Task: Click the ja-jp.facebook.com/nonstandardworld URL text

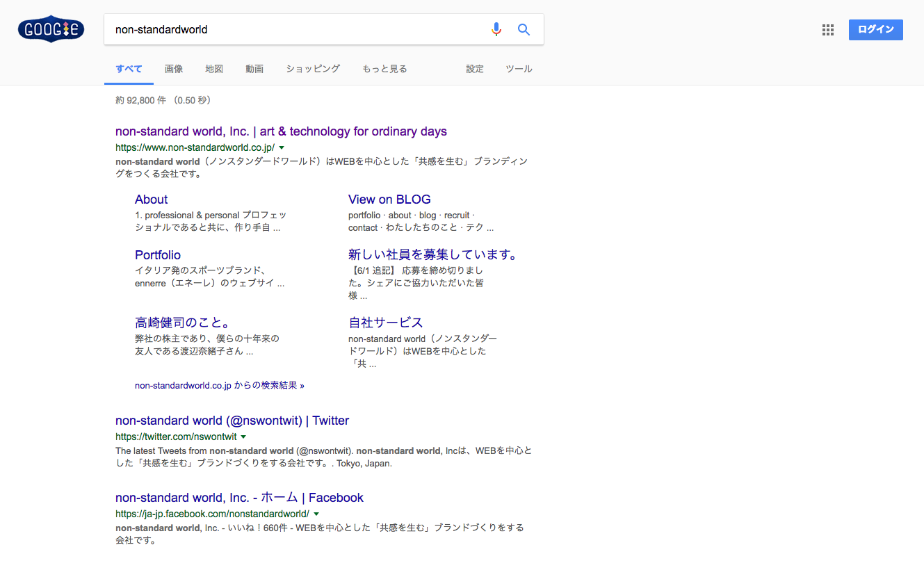Action: (x=212, y=514)
